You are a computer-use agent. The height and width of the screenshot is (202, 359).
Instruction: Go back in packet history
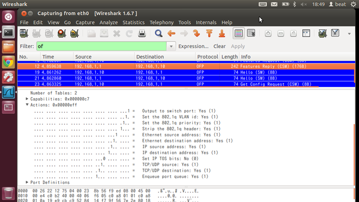click(x=171, y=34)
